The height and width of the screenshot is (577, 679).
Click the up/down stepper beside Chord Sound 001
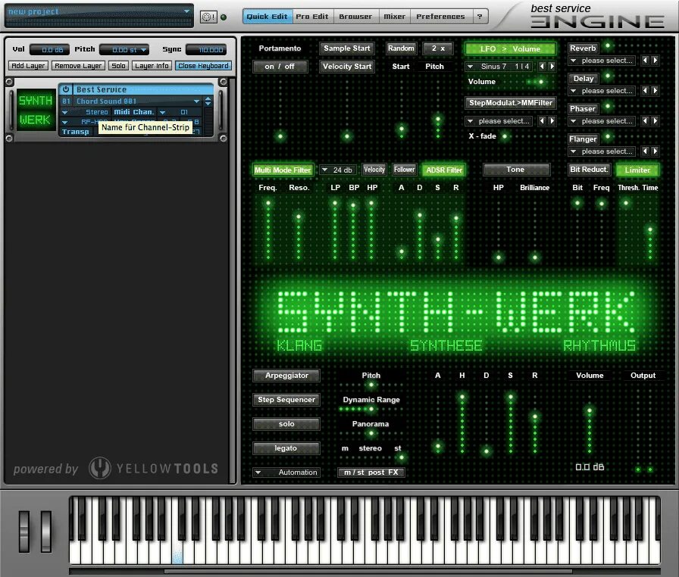tap(208, 101)
